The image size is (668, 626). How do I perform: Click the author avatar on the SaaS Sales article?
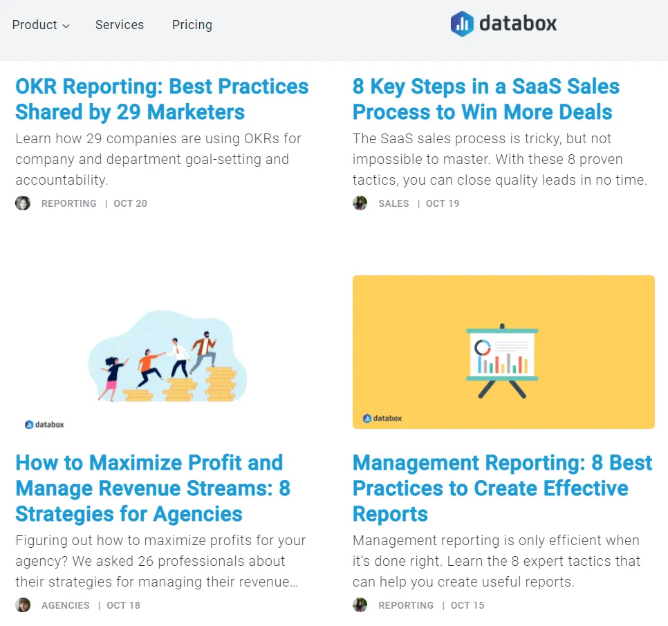pos(360,203)
